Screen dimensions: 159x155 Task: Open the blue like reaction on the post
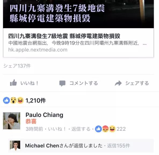(6, 100)
